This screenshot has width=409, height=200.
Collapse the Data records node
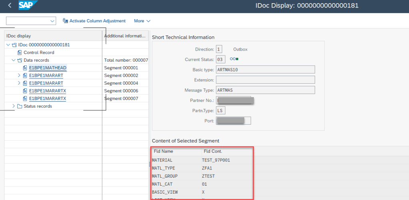pyautogui.click(x=14, y=60)
